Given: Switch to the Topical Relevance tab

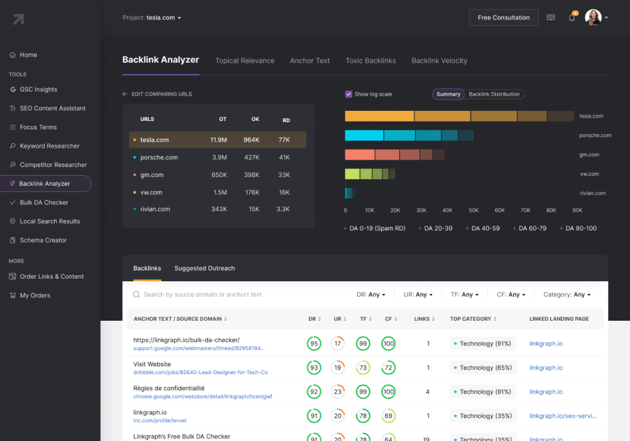Looking at the screenshot, I should tap(245, 61).
